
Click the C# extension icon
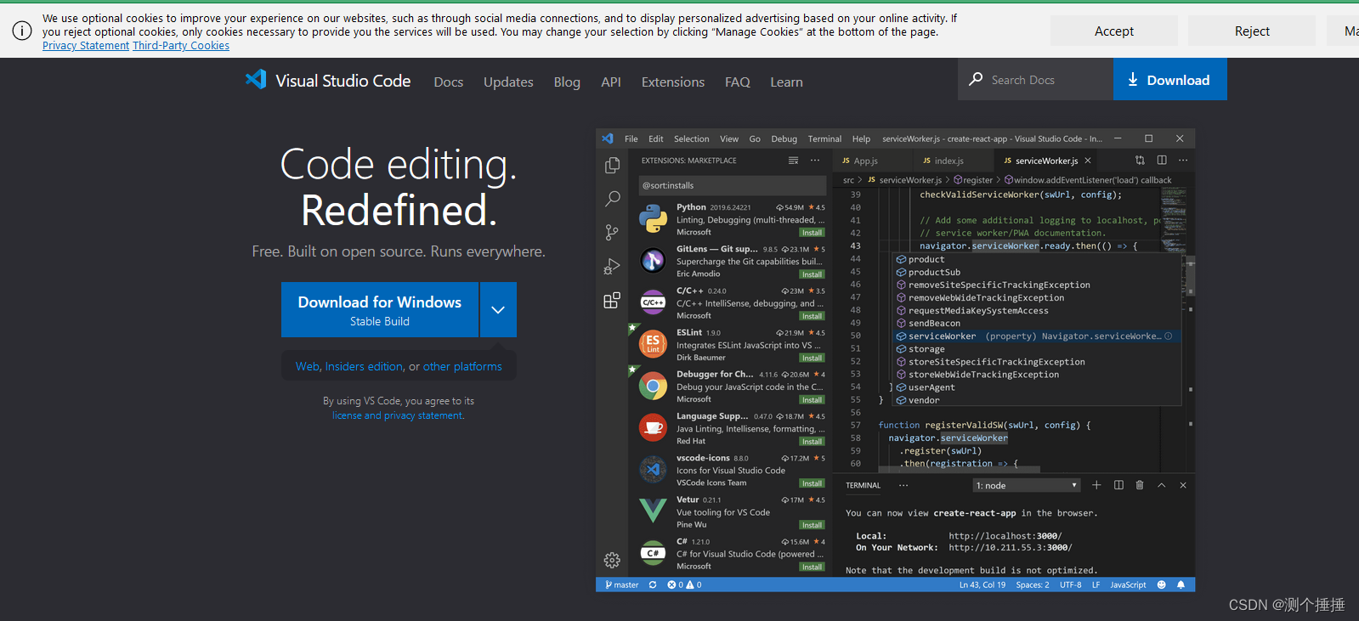point(653,553)
